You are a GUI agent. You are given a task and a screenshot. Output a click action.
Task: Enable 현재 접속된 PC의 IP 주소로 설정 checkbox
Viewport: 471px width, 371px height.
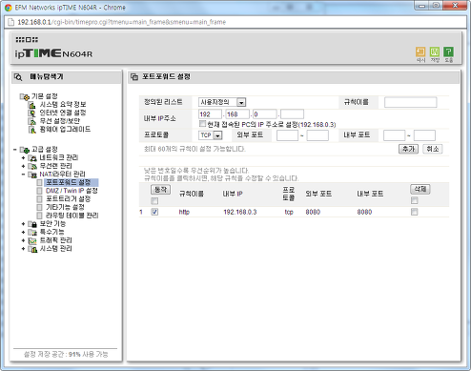(x=202, y=124)
